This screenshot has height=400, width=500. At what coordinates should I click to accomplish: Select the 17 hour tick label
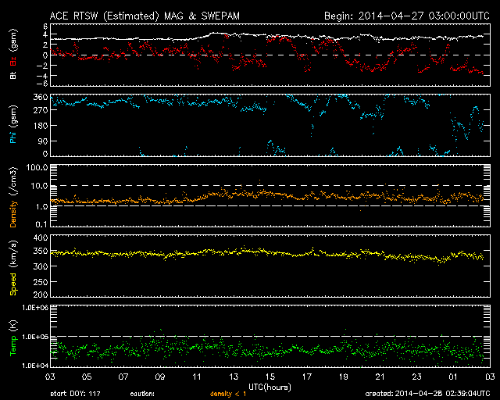coord(306,377)
